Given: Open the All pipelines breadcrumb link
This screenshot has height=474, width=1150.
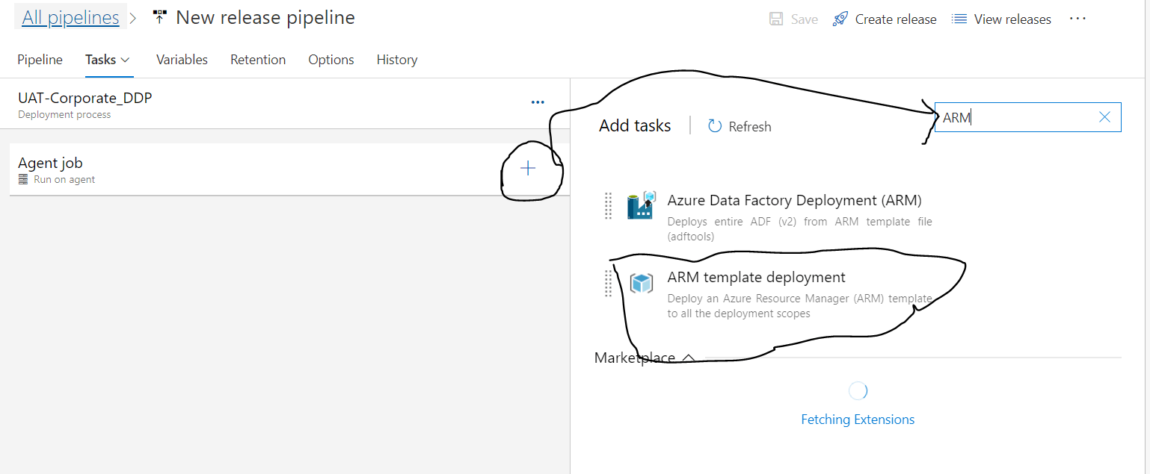Looking at the screenshot, I should pos(70,18).
